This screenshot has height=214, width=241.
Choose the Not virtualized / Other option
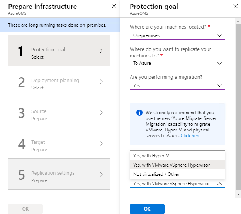click(177, 174)
